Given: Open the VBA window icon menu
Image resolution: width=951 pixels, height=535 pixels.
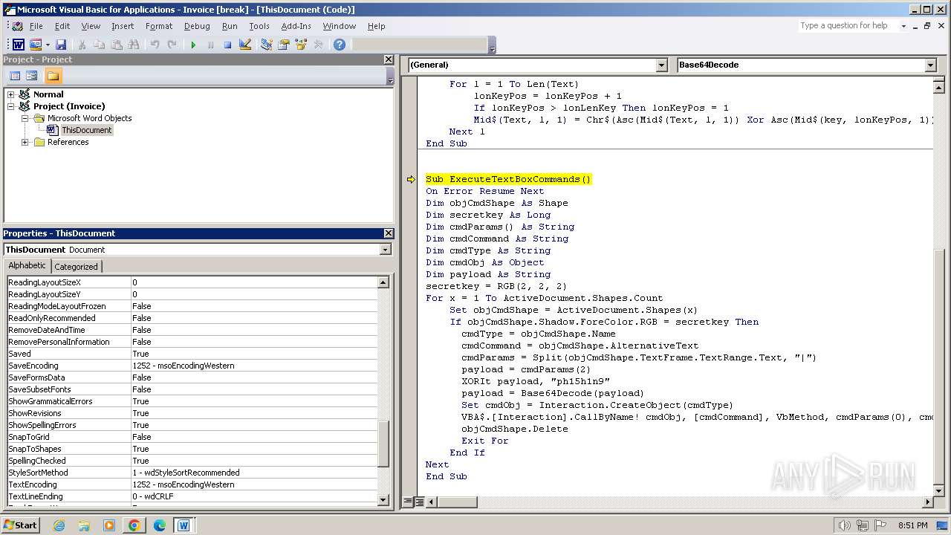Looking at the screenshot, I should point(17,26).
